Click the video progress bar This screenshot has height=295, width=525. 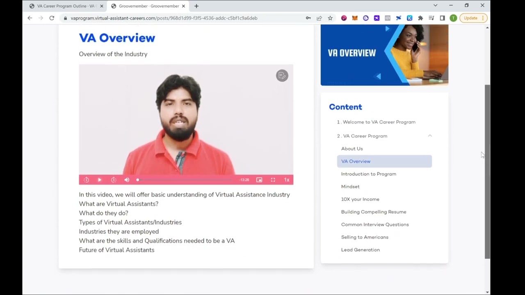pyautogui.click(x=185, y=180)
